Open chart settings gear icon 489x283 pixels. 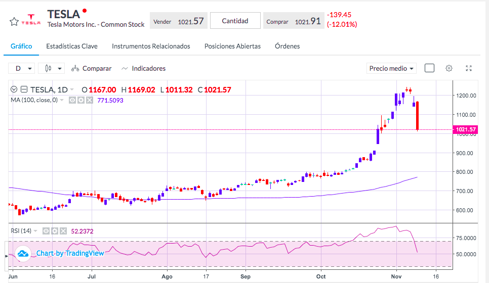[x=449, y=68]
